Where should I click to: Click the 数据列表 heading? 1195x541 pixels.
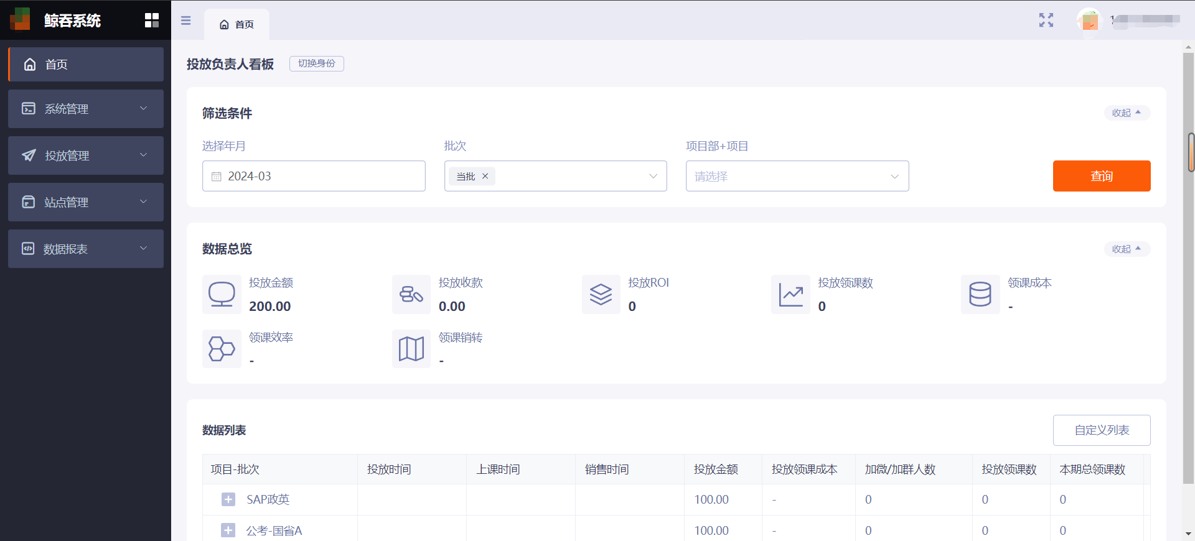click(x=224, y=430)
